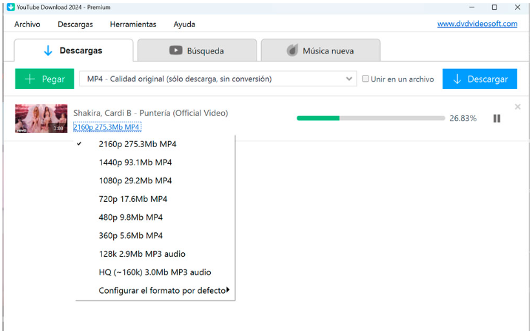Click the video play icon on the Búsqueda tab
The image size is (532, 331).
click(176, 50)
